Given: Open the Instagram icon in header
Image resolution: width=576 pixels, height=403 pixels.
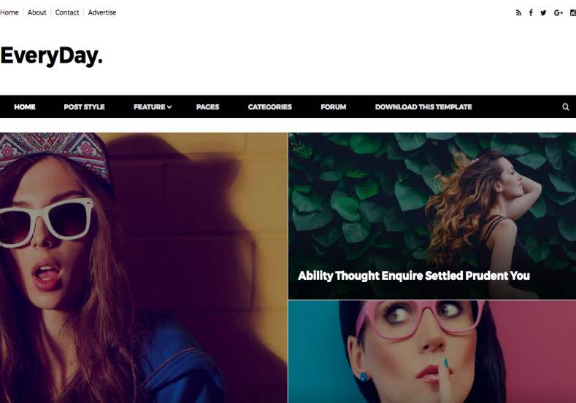Looking at the screenshot, I should [x=572, y=13].
